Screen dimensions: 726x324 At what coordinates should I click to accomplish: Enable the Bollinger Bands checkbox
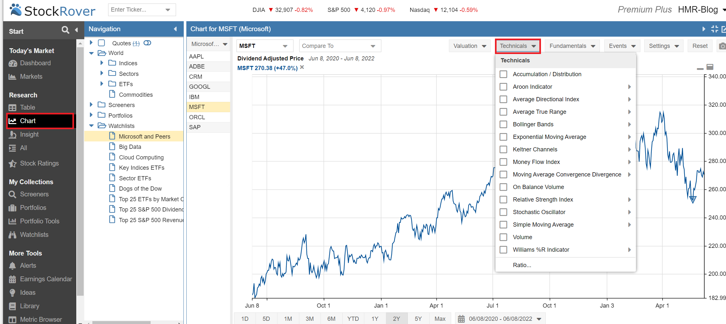[503, 124]
